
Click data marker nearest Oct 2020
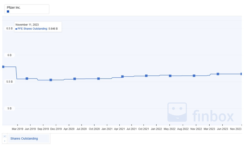pyautogui.click(x=98, y=78)
